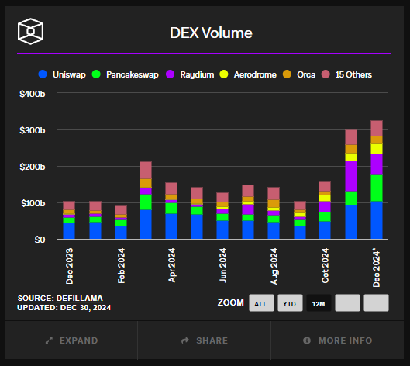The height and width of the screenshot is (366, 410).
Task: Click the DEX Volume chart title
Action: (x=211, y=33)
